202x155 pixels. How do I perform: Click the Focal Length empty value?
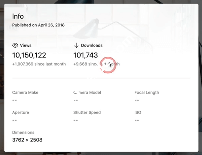137,100
